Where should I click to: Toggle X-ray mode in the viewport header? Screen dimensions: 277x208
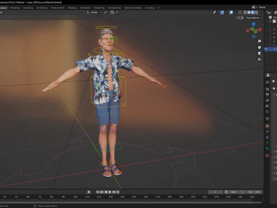click(x=240, y=13)
